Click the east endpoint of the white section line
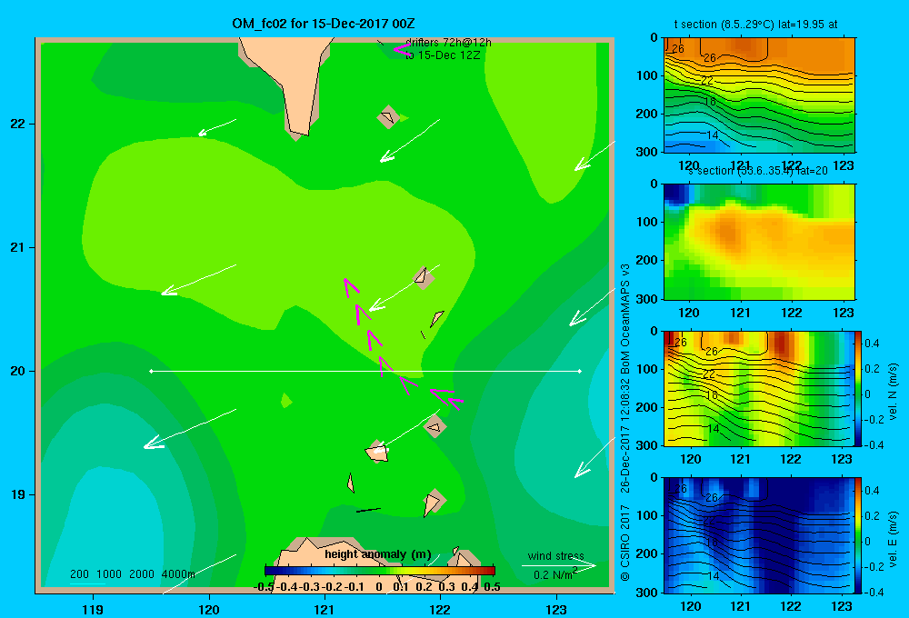The image size is (909, 618). (x=580, y=371)
